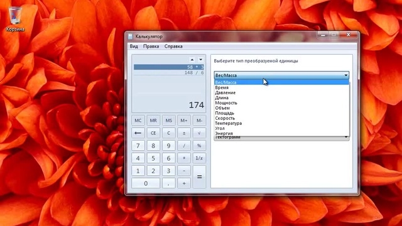
Task: Click the plus/minus sign button
Action: (184, 133)
